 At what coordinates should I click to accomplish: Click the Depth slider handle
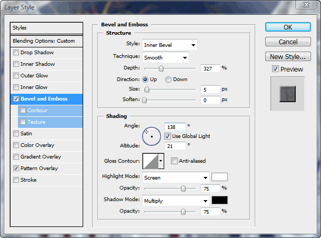[x=161, y=68]
